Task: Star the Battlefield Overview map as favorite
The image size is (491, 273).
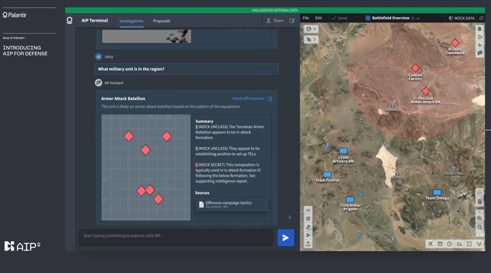Action: (412, 18)
